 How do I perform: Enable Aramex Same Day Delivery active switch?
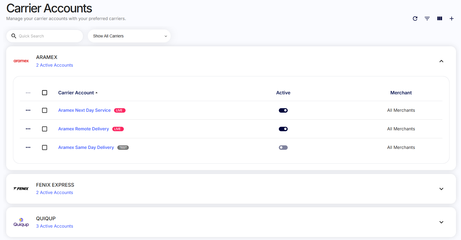(x=283, y=147)
